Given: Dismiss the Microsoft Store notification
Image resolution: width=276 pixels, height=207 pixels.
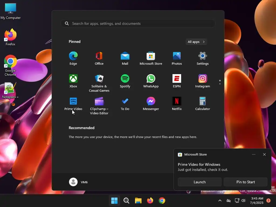Looking at the screenshot, I should click(264, 154).
